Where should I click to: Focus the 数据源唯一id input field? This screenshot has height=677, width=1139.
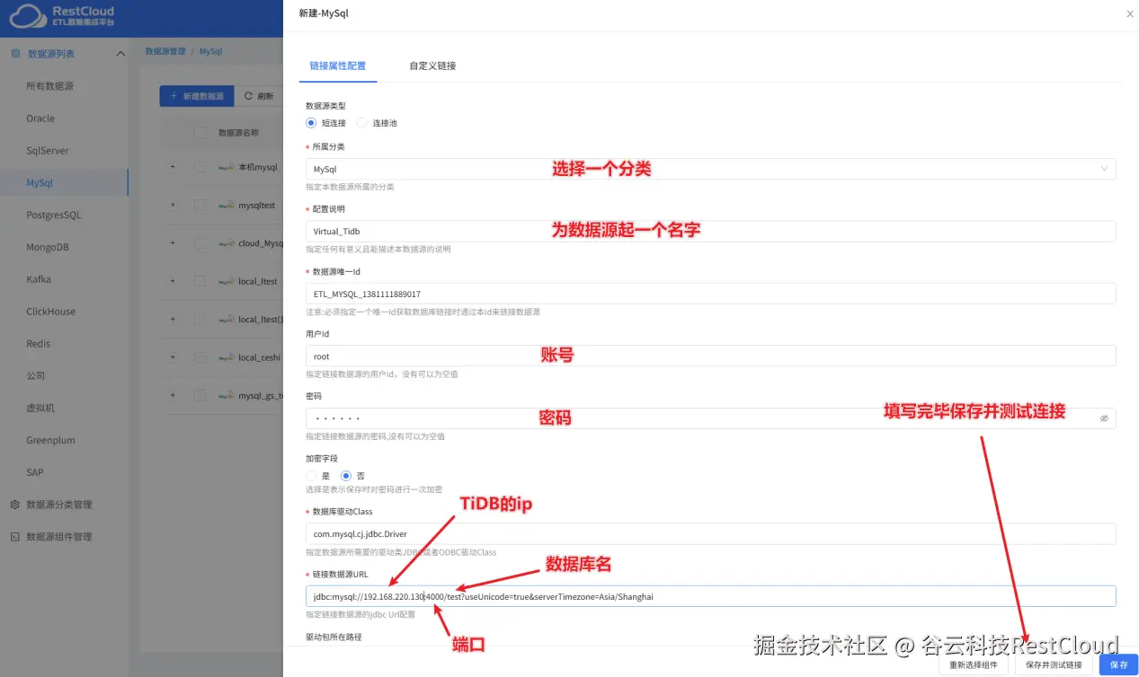[711, 294]
